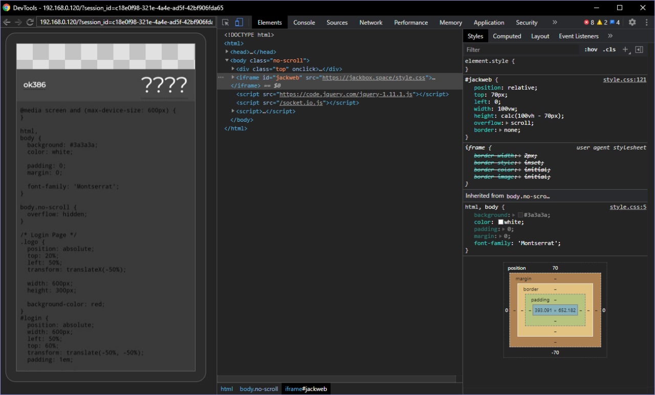Toggle the :hov element state panel
This screenshot has height=395, width=655.
591,50
